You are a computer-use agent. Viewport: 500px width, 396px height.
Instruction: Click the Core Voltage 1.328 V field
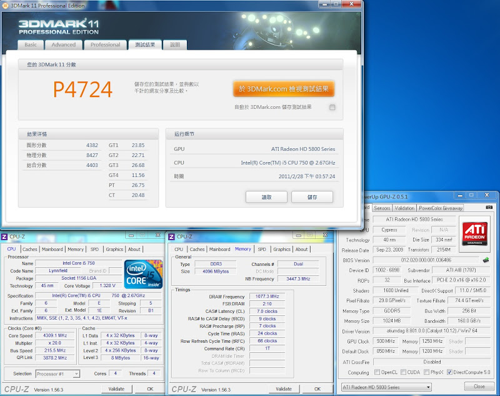coord(107,286)
